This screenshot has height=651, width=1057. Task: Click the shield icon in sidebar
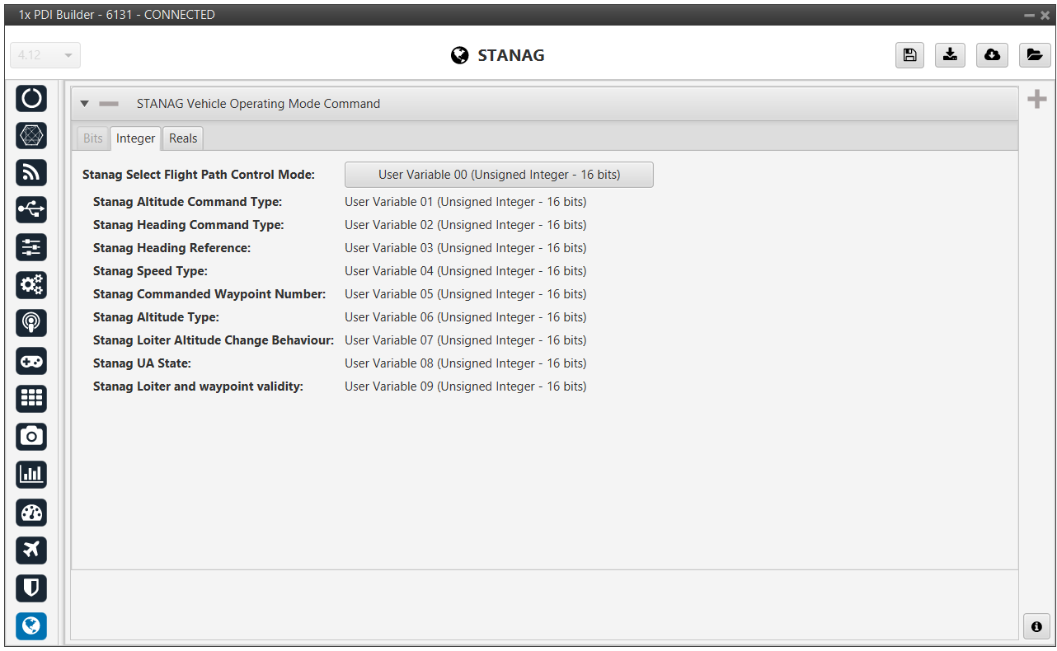coord(31,588)
